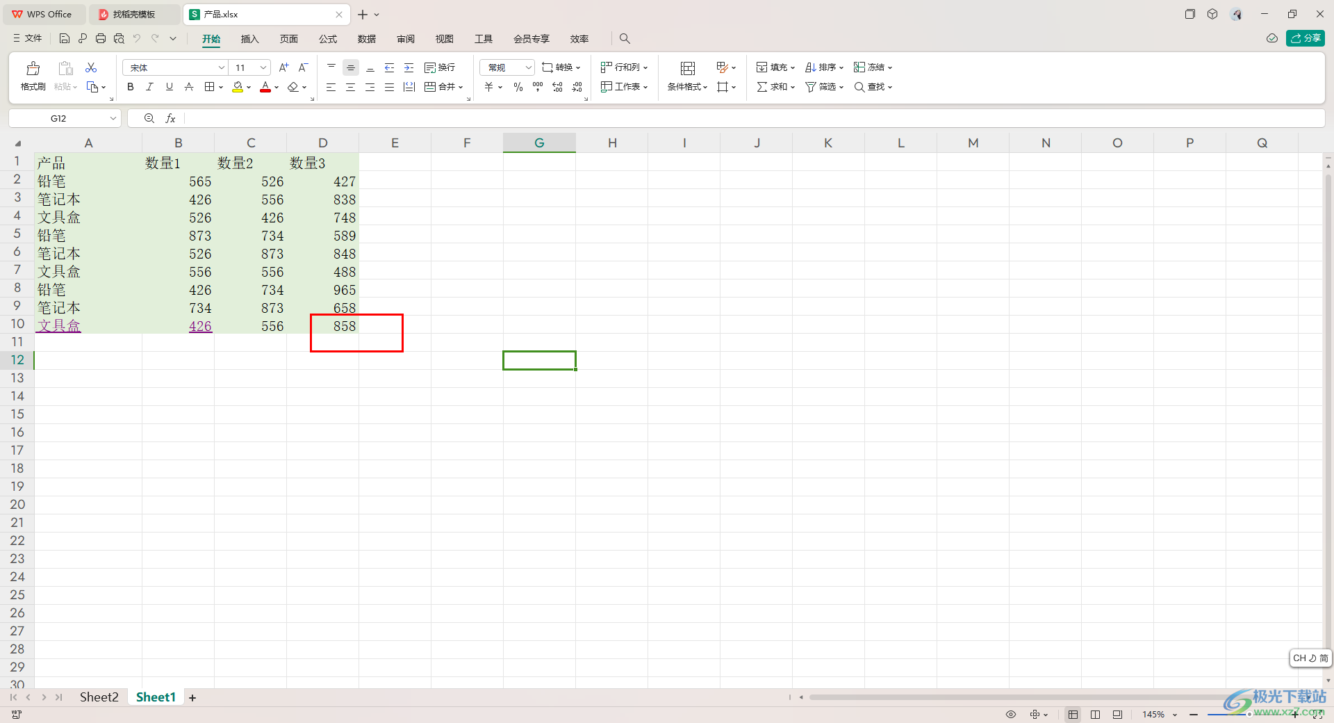Image resolution: width=1334 pixels, height=723 pixels.
Task: Click the Cut scissors icon
Action: 91,67
